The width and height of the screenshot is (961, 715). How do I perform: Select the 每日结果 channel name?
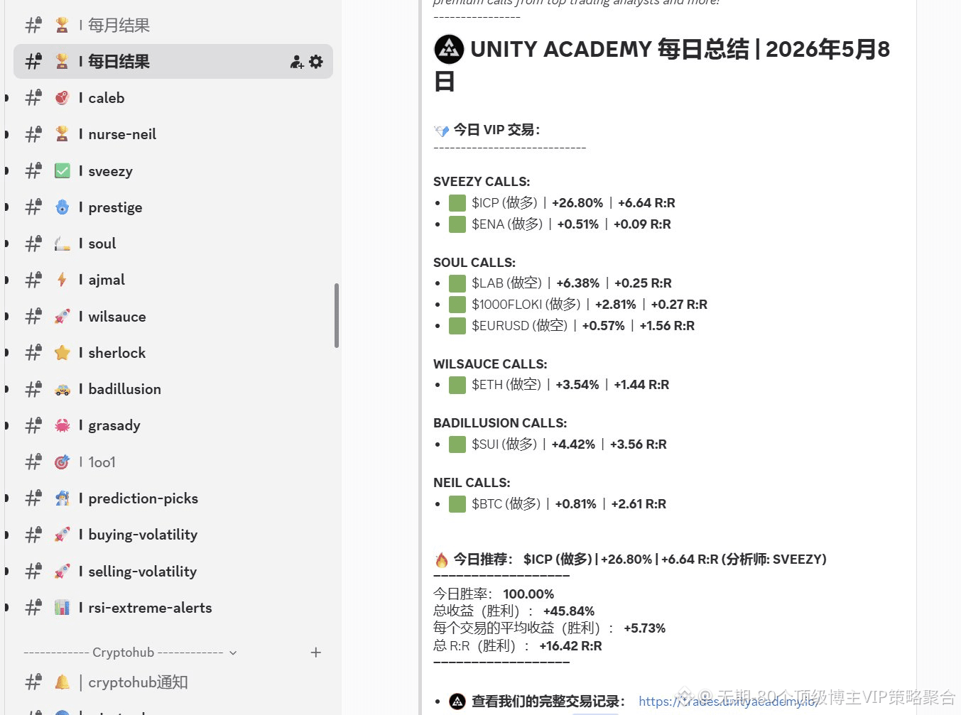[119, 62]
